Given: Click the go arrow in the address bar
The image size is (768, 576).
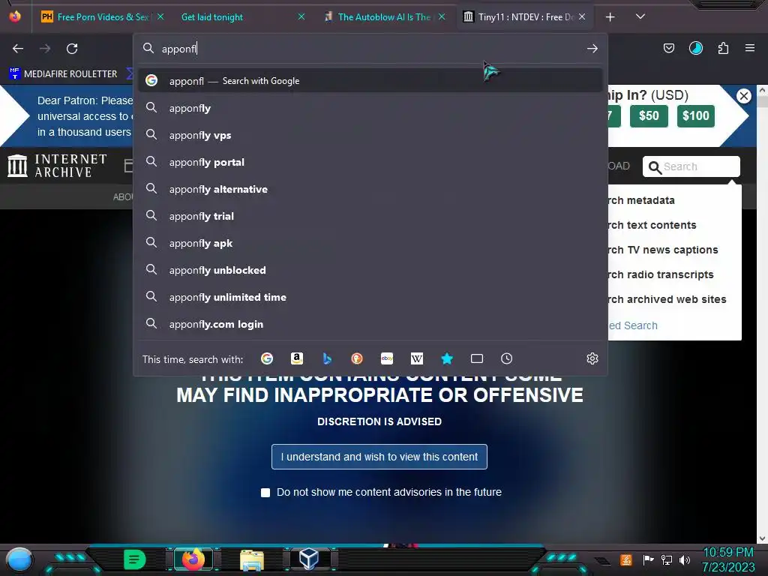Looking at the screenshot, I should pos(592,49).
